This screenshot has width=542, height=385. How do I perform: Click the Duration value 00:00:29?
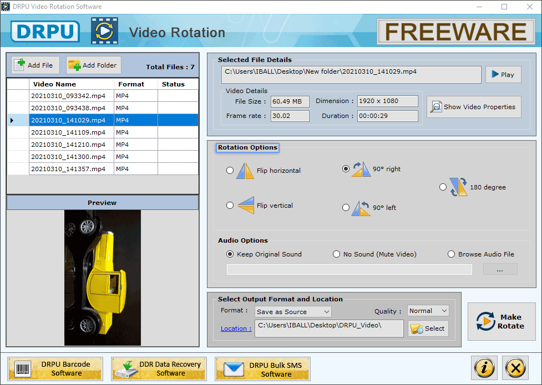(x=387, y=116)
